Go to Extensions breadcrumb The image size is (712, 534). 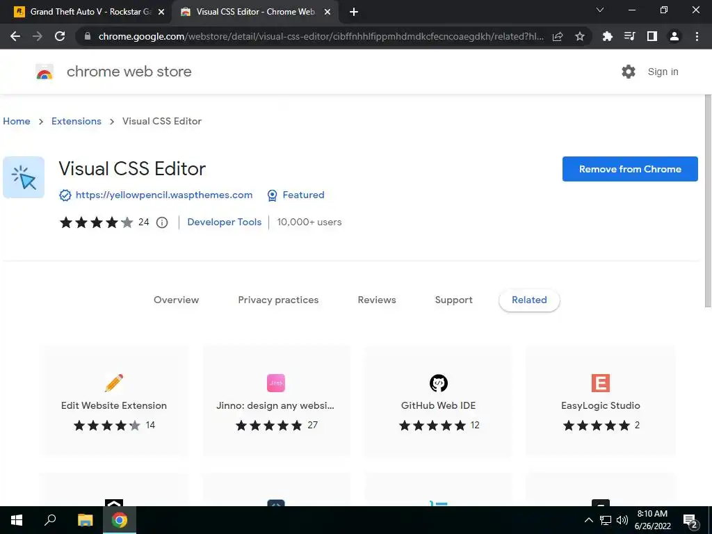(76, 121)
